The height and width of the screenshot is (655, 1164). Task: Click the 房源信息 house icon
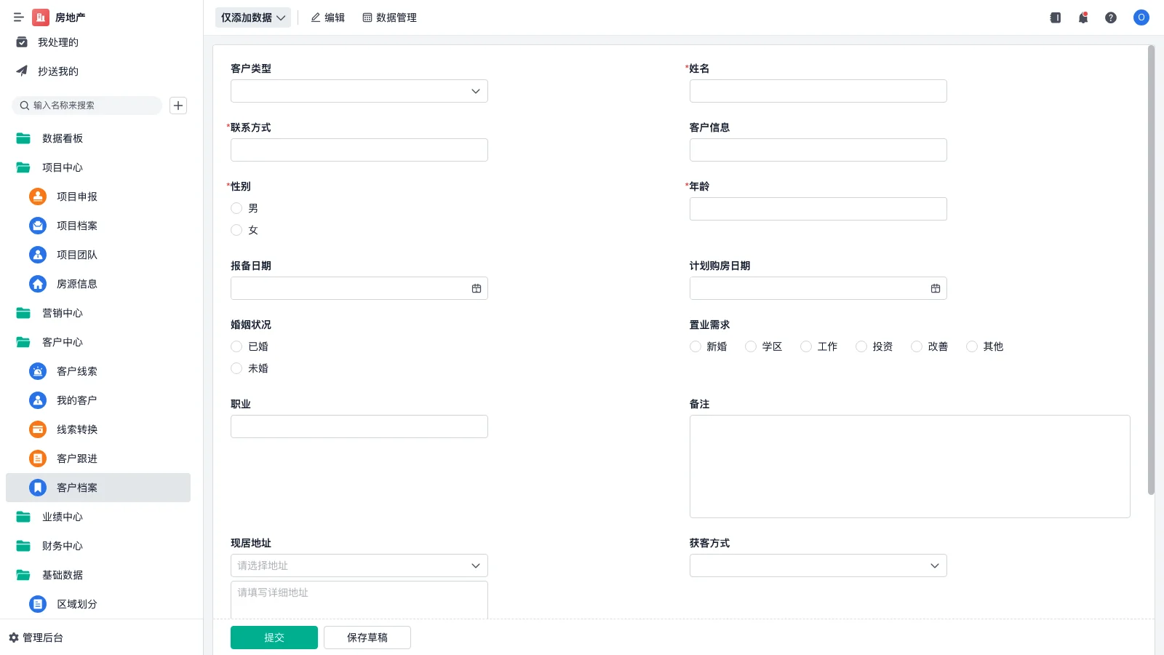pyautogui.click(x=37, y=284)
